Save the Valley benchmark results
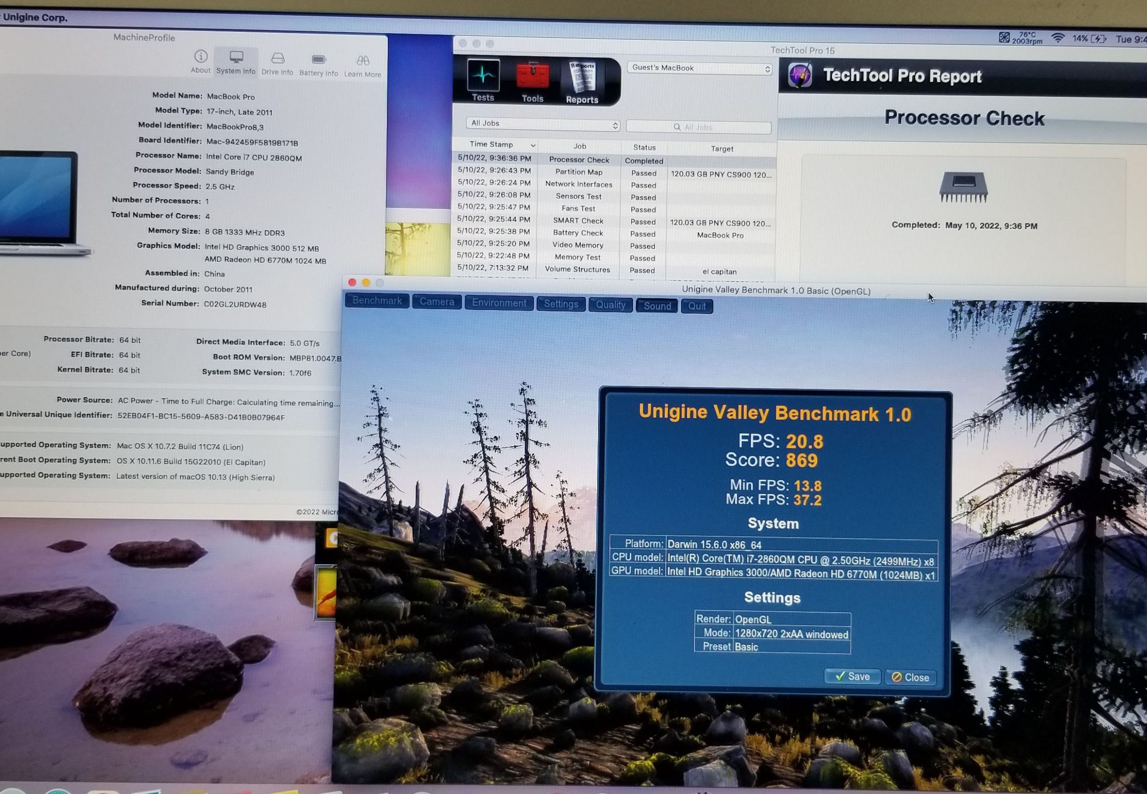Image resolution: width=1147 pixels, height=794 pixels. coord(852,677)
